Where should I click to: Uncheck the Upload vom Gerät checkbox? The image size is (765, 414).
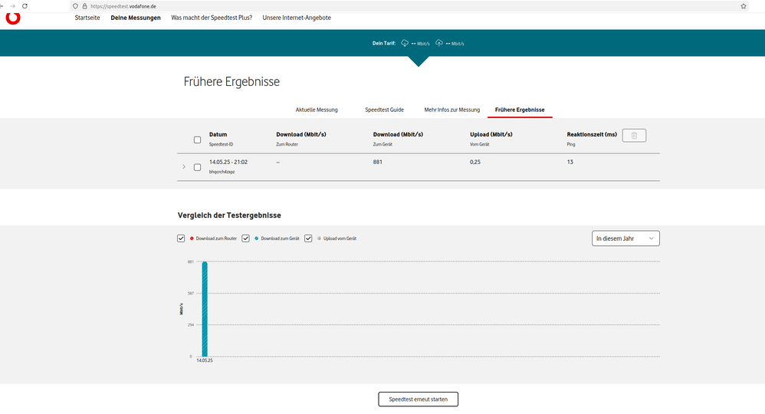click(x=308, y=238)
